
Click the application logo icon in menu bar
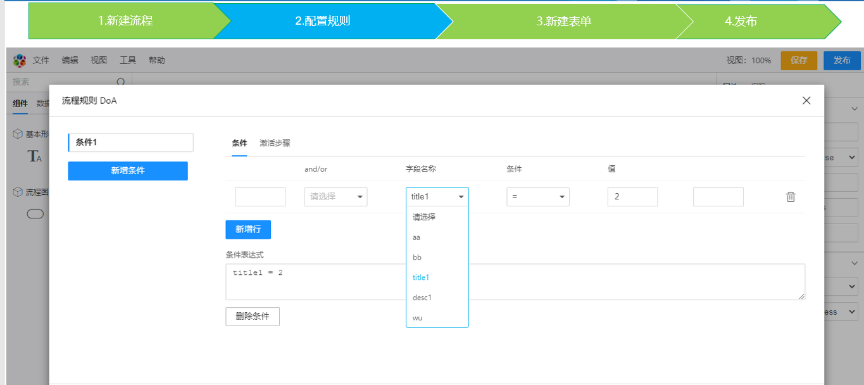pos(20,60)
